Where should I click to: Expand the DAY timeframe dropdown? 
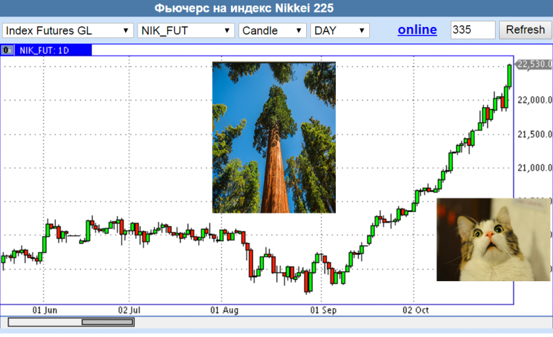(340, 30)
